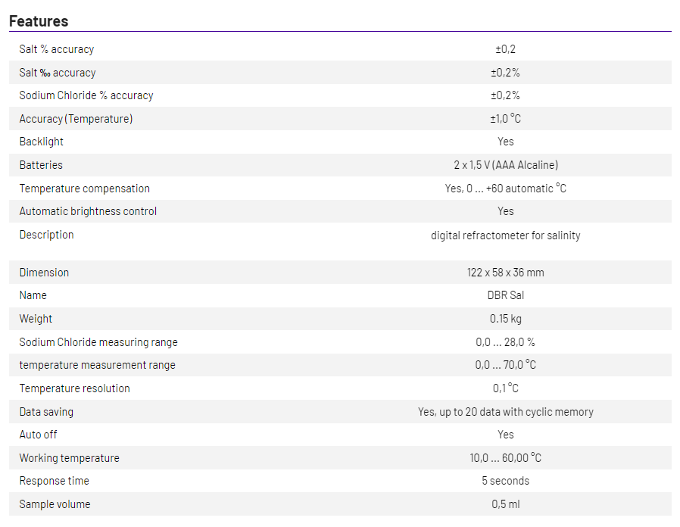The image size is (680, 527).
Task: Click the Sodium Chloride % accuracy label
Action: [x=86, y=95]
